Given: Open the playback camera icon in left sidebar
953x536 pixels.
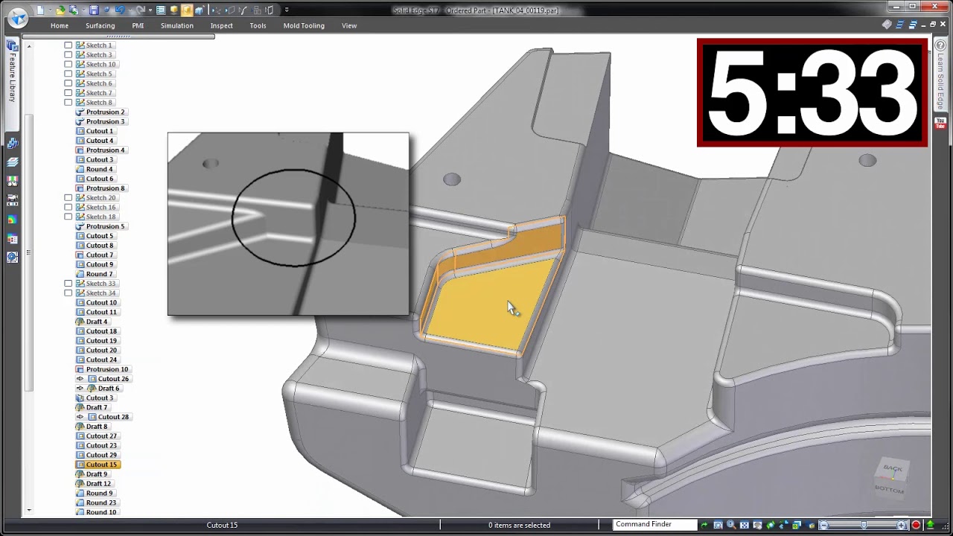Looking at the screenshot, I should pos(12,200).
